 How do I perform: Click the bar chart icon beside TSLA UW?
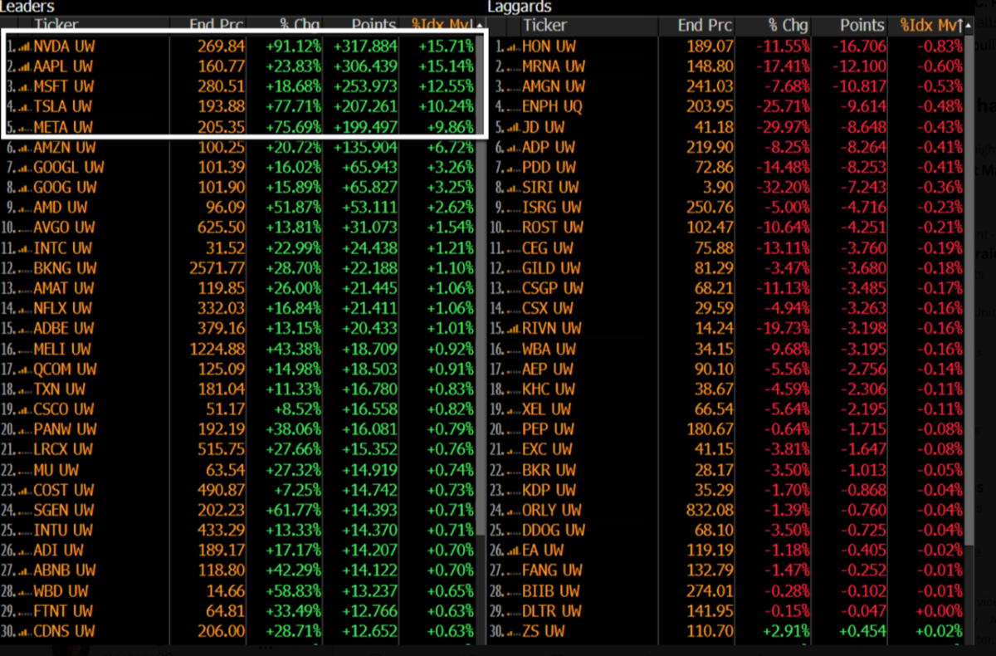(x=24, y=107)
